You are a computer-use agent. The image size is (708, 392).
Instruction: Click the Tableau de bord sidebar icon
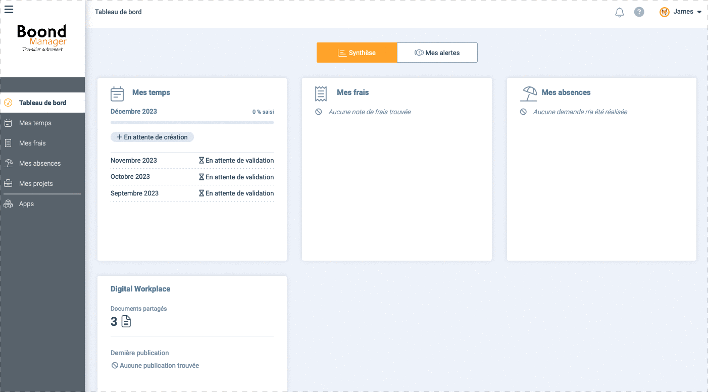[8, 103]
